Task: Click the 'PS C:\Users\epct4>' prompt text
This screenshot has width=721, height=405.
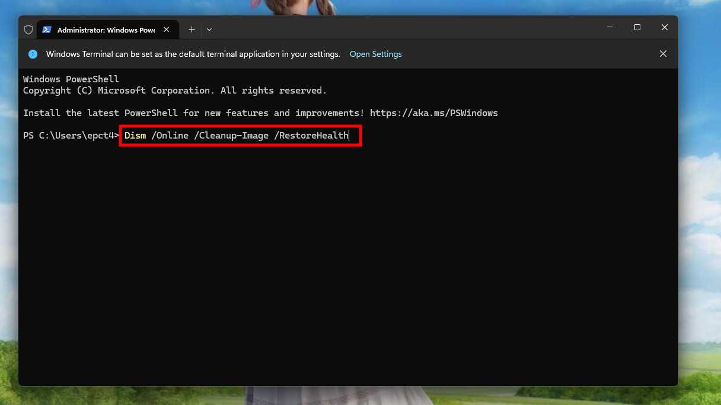Action: point(71,136)
